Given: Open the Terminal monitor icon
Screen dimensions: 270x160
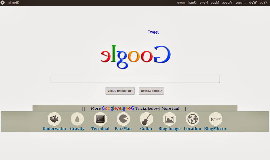Looking at the screenshot, I should tap(100, 119).
